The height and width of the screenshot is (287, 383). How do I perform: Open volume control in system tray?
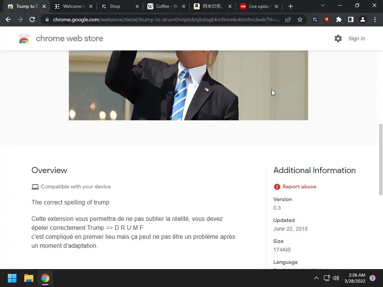click(336, 278)
